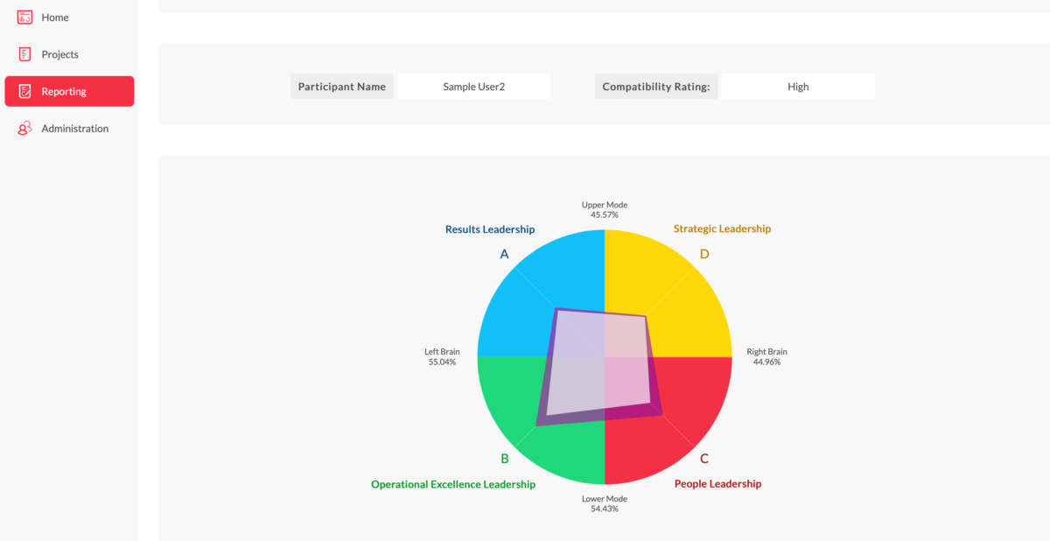Click the Sample User2 name field
The width and height of the screenshot is (1050, 541).
click(x=473, y=87)
